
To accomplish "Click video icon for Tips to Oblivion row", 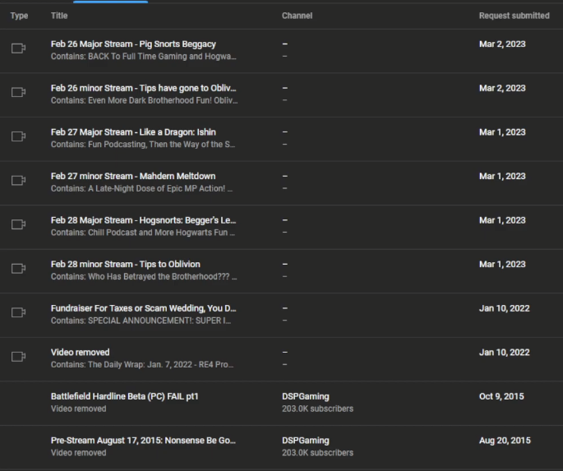I will pyautogui.click(x=18, y=269).
